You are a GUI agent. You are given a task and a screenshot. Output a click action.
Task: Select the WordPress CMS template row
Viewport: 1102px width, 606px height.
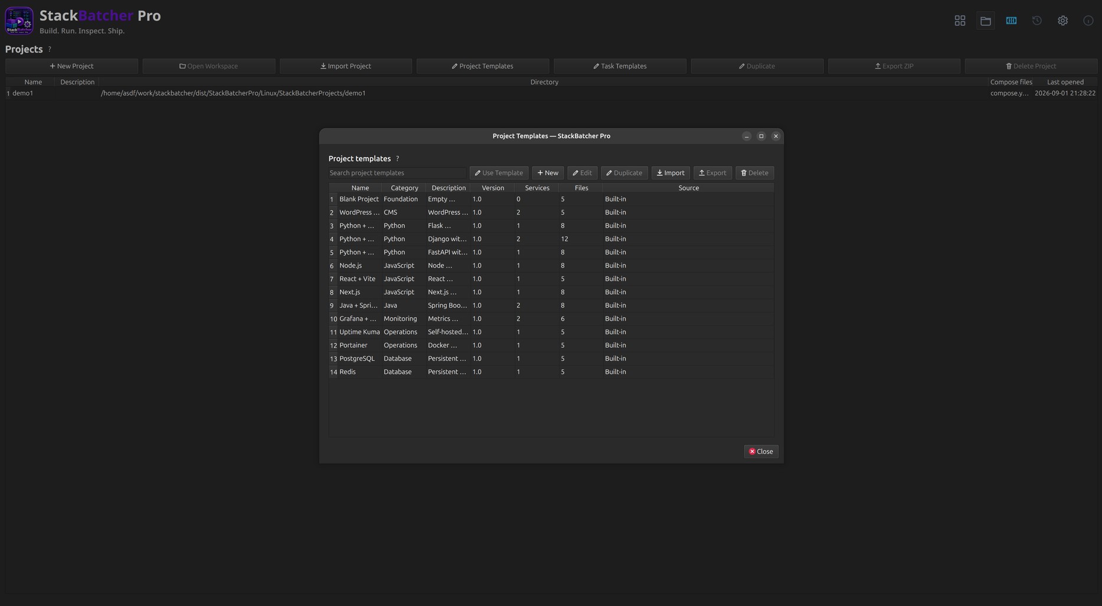[551, 213]
